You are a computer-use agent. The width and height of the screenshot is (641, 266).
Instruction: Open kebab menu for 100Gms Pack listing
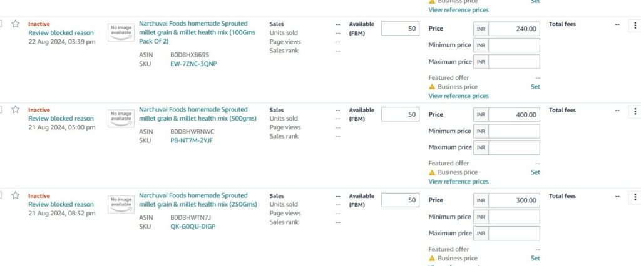[635, 26]
